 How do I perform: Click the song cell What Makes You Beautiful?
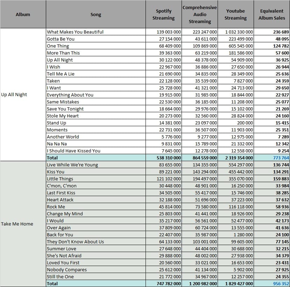point(96,32)
